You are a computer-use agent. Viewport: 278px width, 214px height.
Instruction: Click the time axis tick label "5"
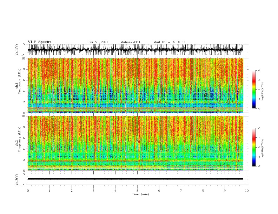coord(137,191)
